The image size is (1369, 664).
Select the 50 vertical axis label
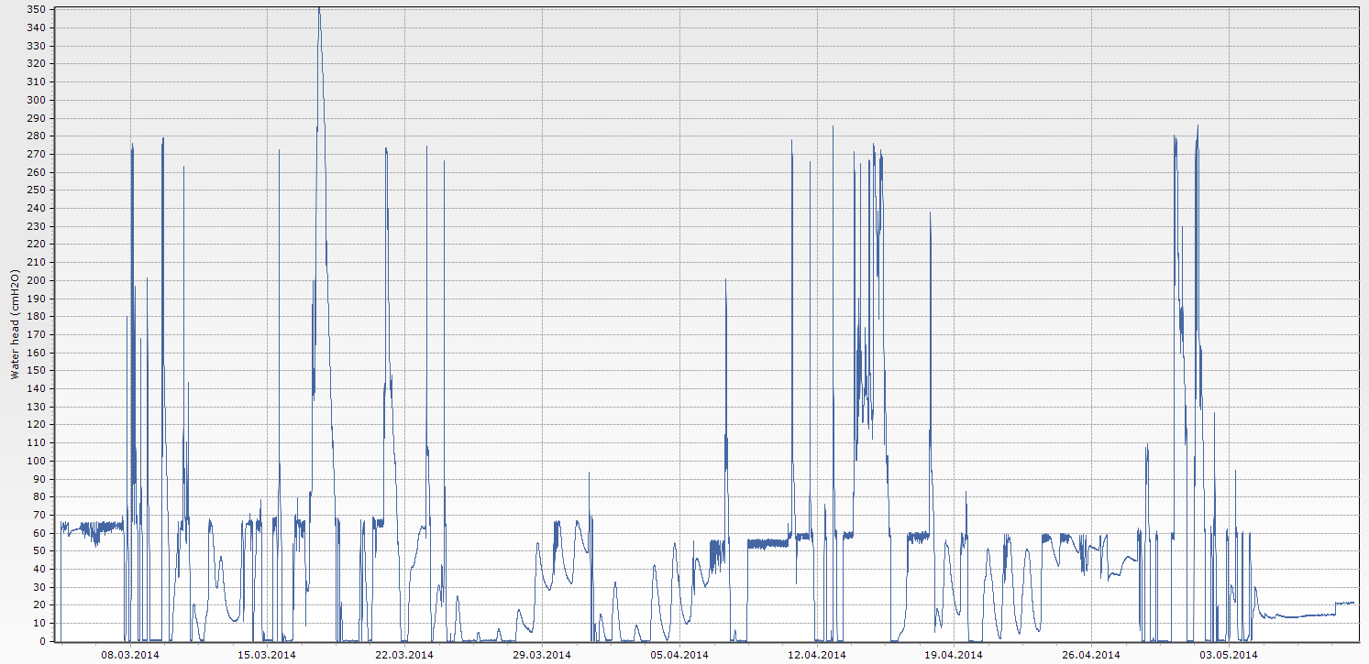click(x=40, y=550)
